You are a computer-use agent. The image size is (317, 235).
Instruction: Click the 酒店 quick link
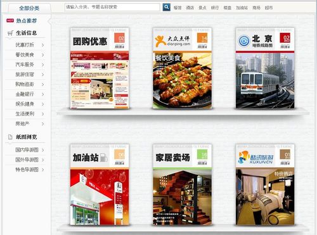pyautogui.click(x=190, y=8)
